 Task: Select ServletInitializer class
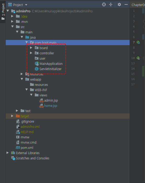pos(51,69)
